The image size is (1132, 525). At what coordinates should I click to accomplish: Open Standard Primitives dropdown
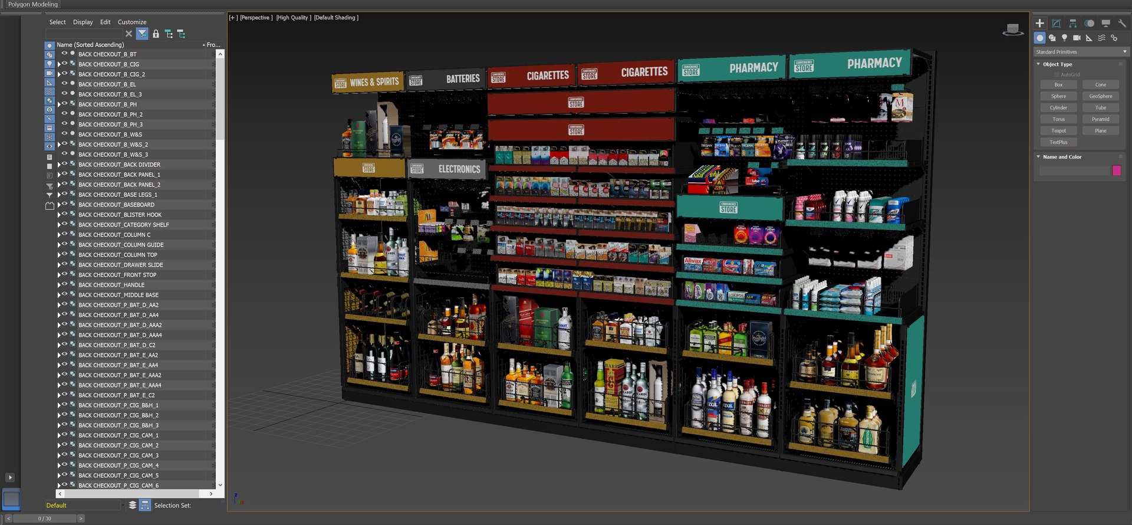point(1081,52)
